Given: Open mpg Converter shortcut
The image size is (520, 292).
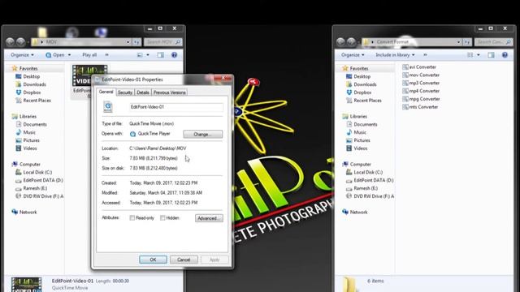Looking at the screenshot, I should 421,99.
